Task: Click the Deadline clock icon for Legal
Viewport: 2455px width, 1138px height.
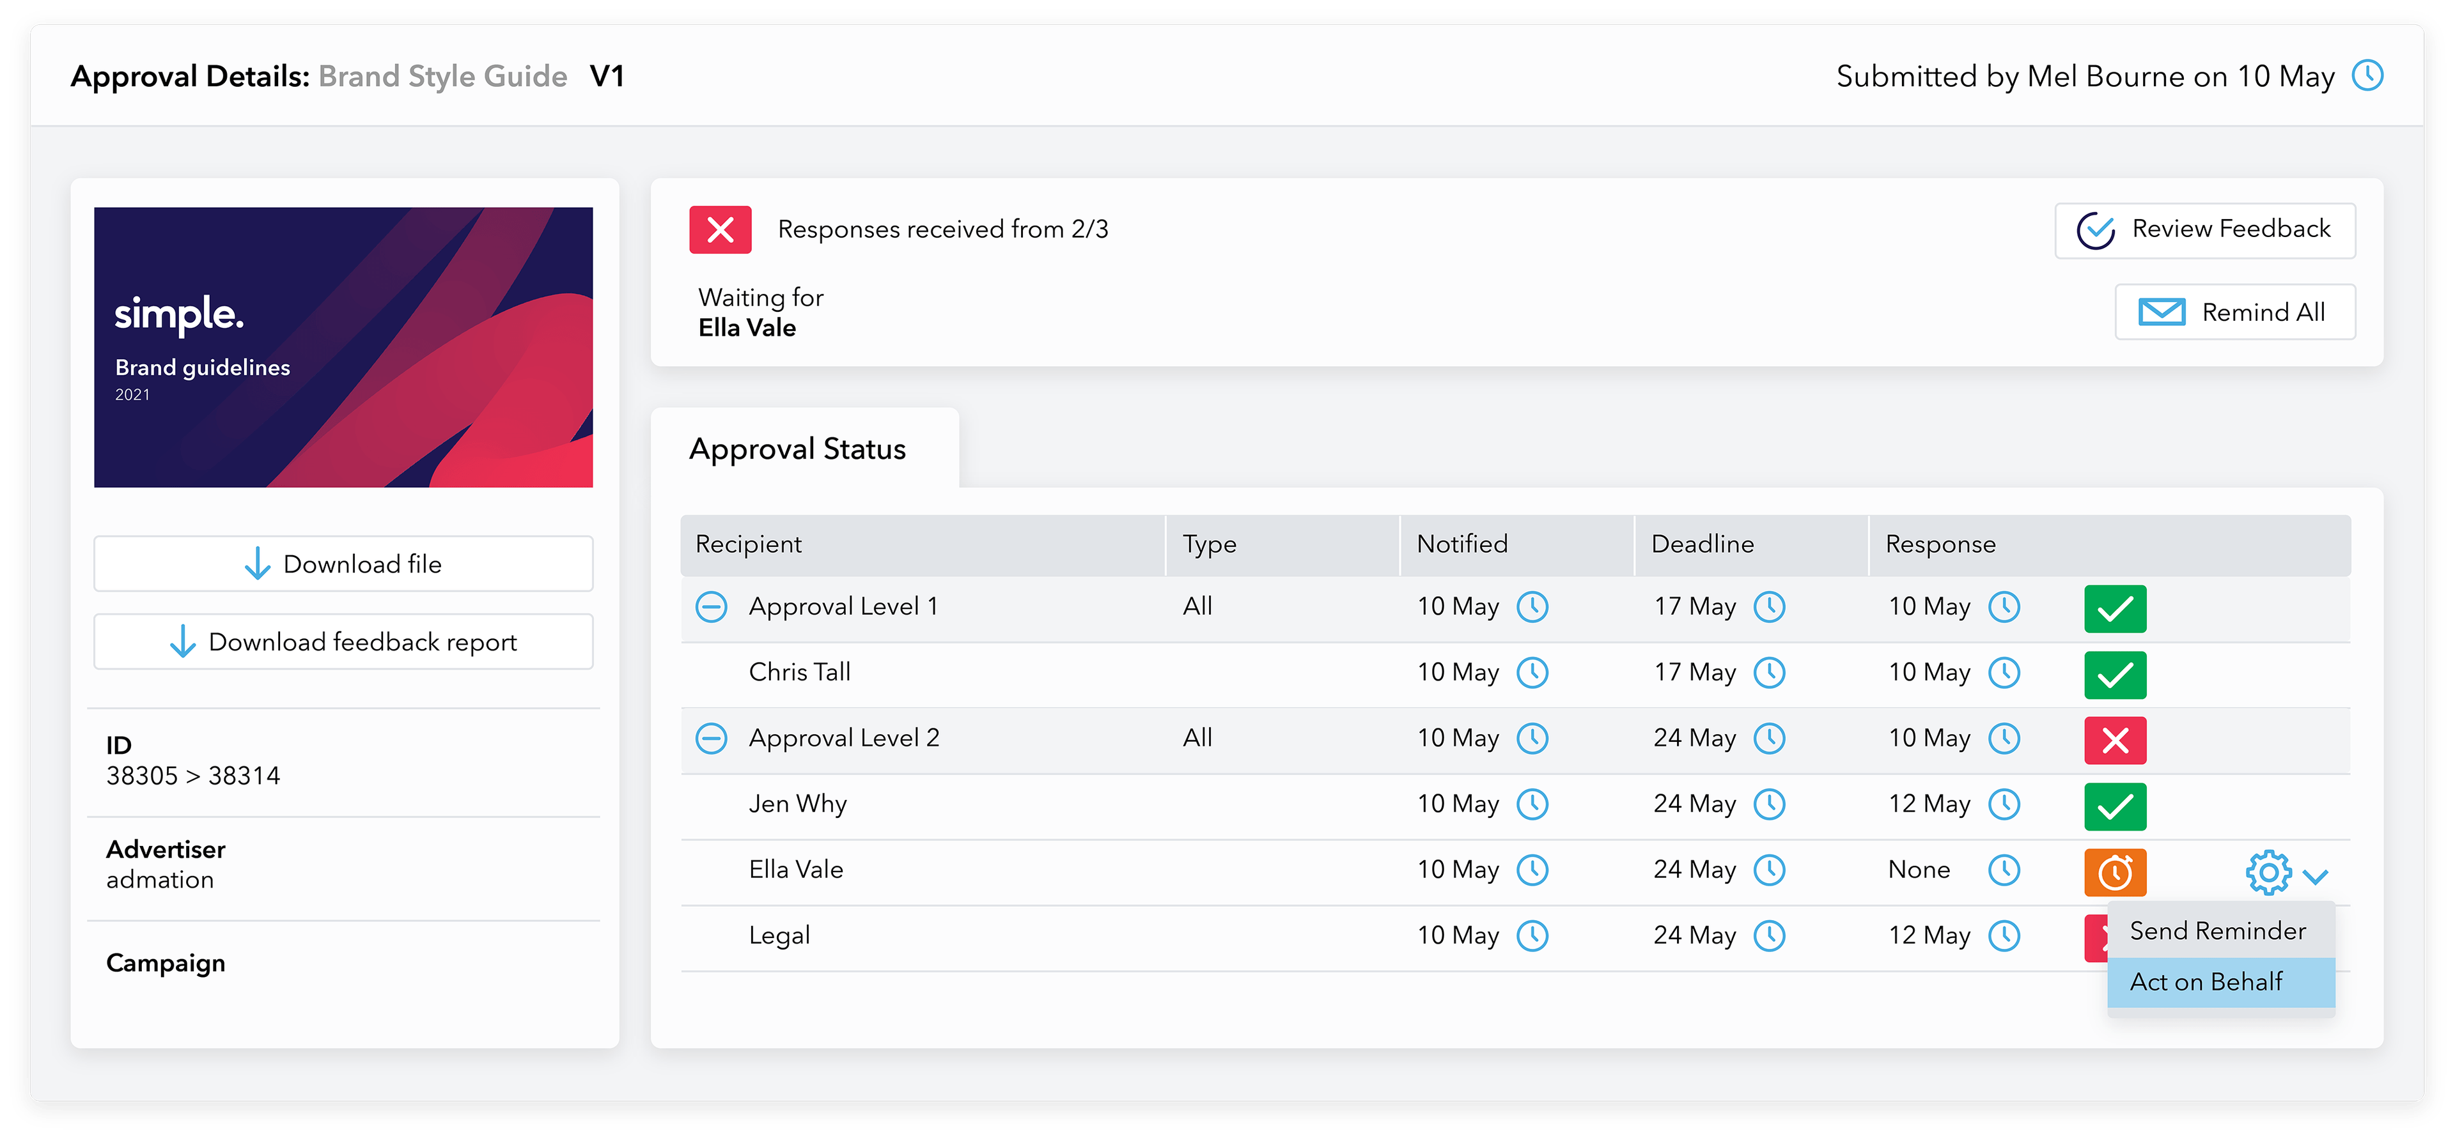Action: [x=1770, y=935]
